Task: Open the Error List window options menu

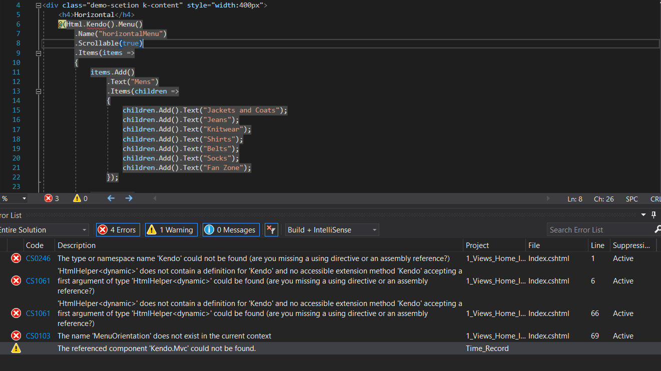Action: point(643,215)
